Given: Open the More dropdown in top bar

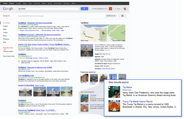Looking at the screenshot, I should (x=74, y=3).
